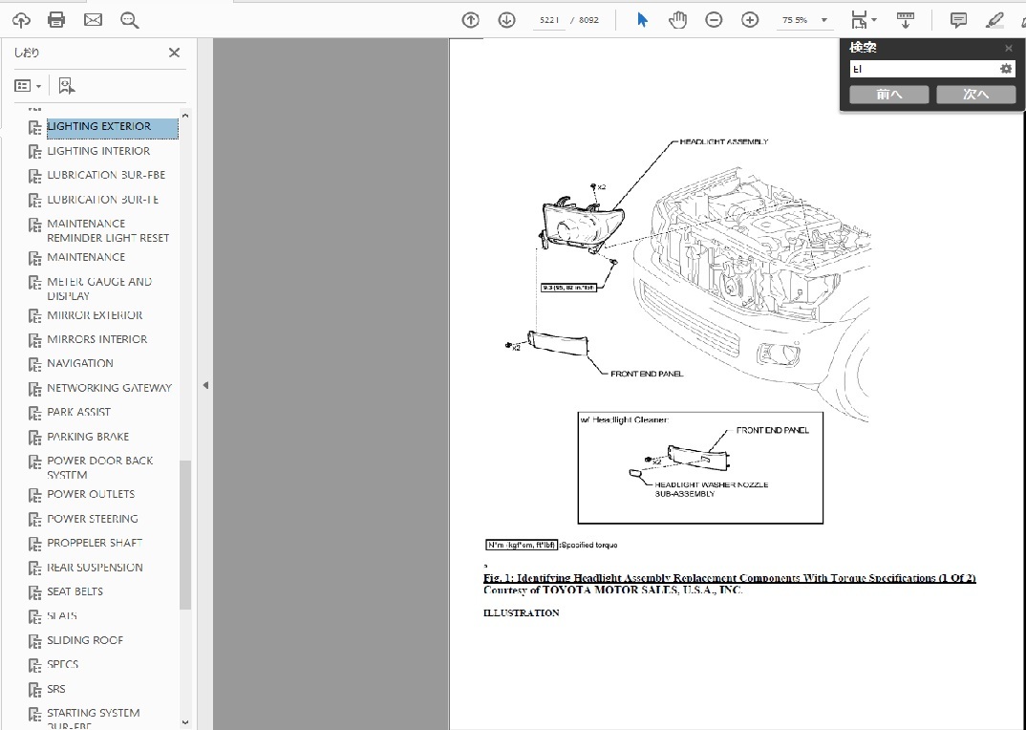Screen dimensions: 1026x730
Task: Collapse the left bookmarks pane
Action: click(205, 385)
